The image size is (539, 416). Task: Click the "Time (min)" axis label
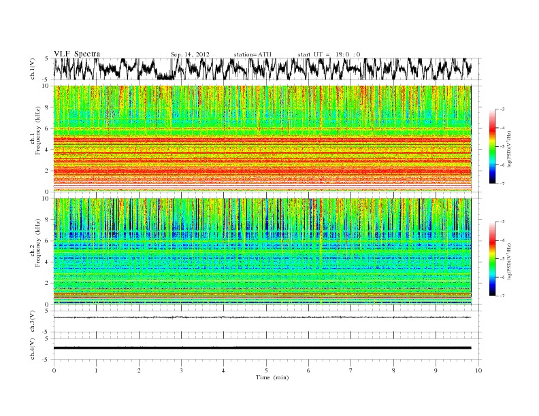[x=272, y=377]
